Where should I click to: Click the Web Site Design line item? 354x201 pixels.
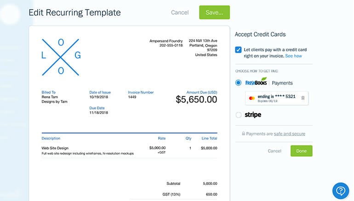pyautogui.click(x=129, y=151)
